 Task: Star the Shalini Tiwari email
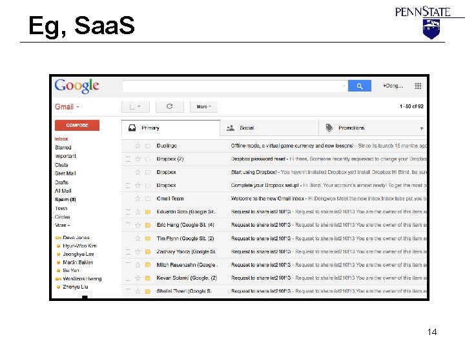(x=138, y=291)
